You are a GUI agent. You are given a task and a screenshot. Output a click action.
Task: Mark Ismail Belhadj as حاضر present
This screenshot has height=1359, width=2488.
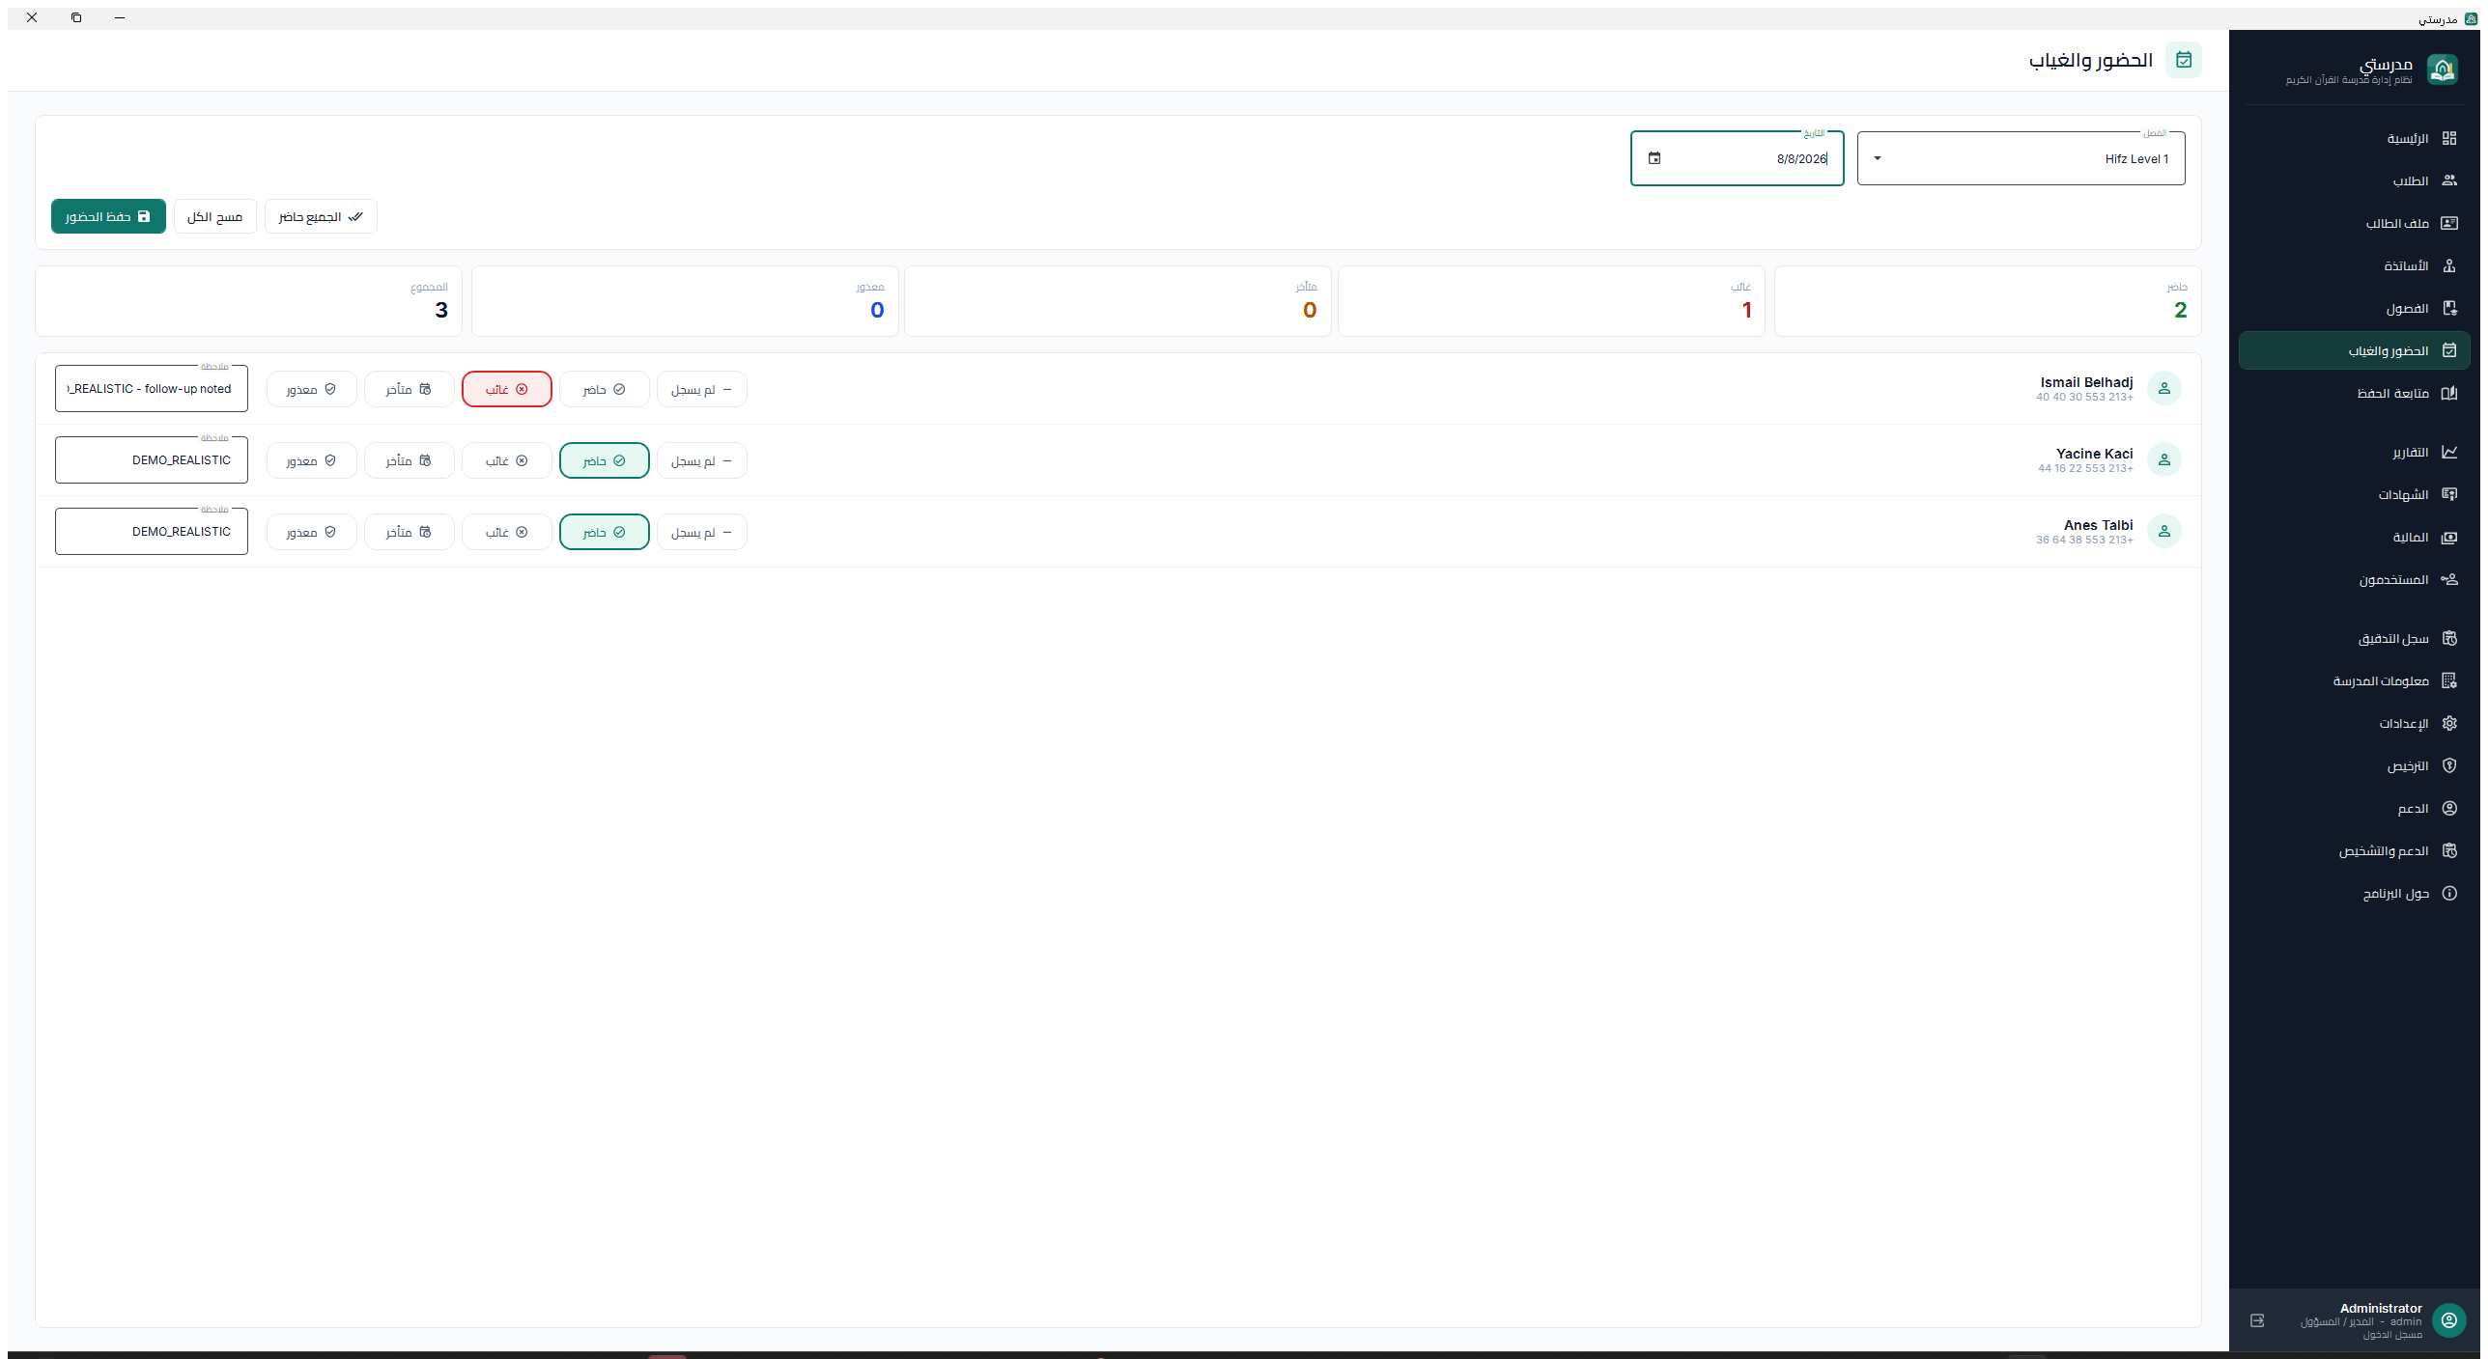pos(605,389)
